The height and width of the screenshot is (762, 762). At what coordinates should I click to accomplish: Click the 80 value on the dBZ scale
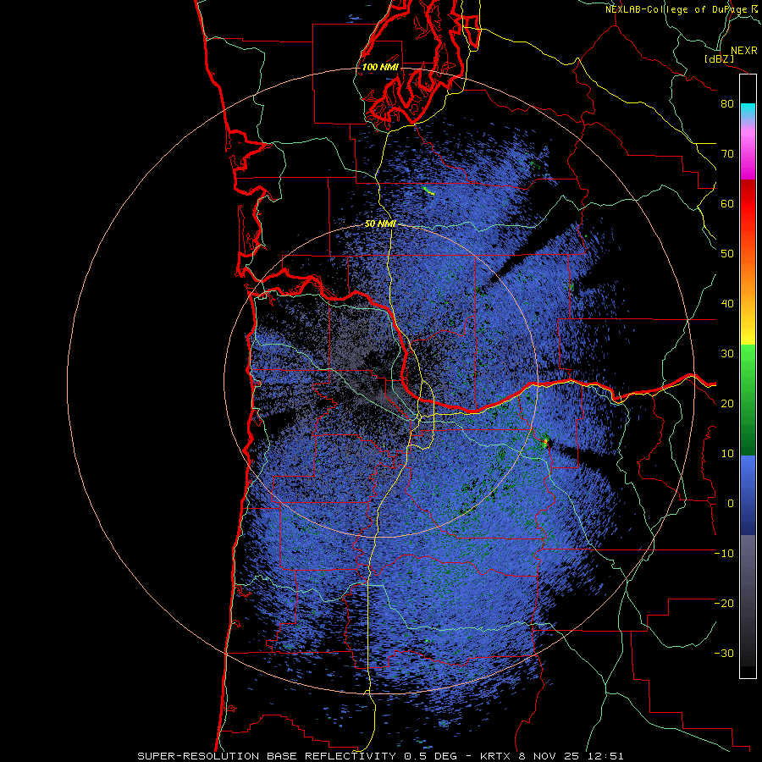[x=727, y=104]
